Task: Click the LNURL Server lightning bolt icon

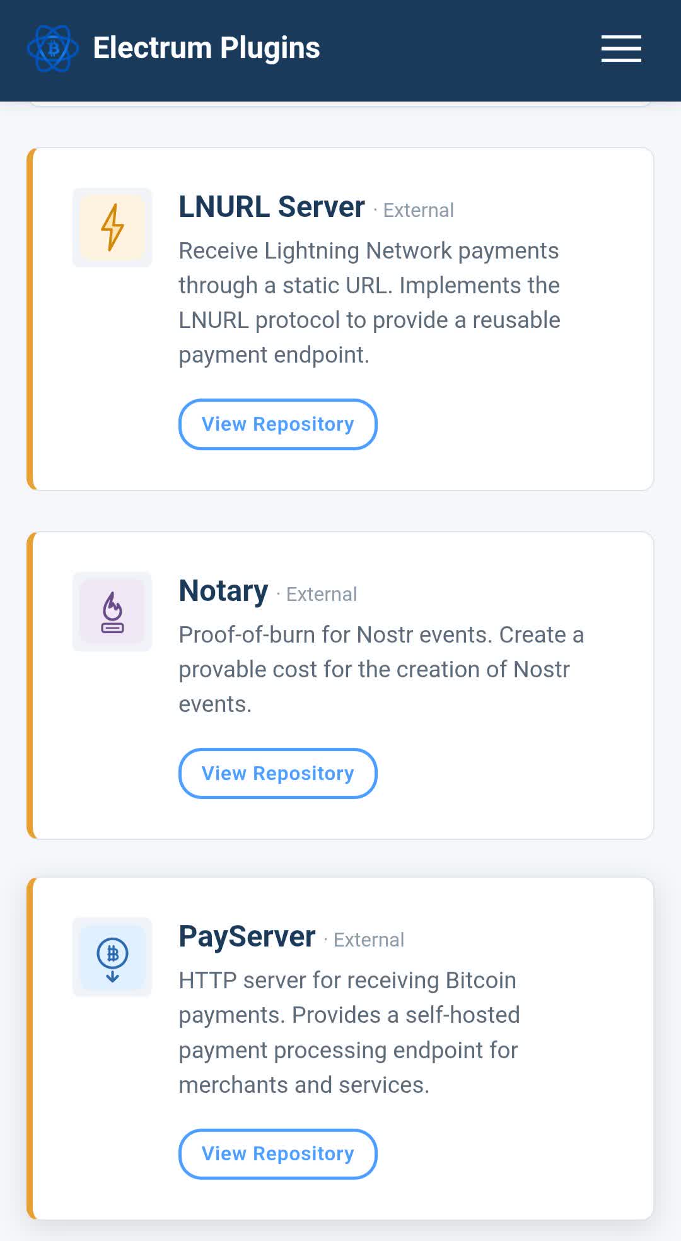Action: (112, 228)
